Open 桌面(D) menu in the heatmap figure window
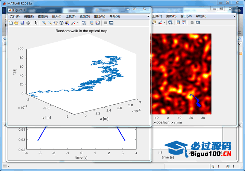This screenshot has height=171, width=245. 171,16
